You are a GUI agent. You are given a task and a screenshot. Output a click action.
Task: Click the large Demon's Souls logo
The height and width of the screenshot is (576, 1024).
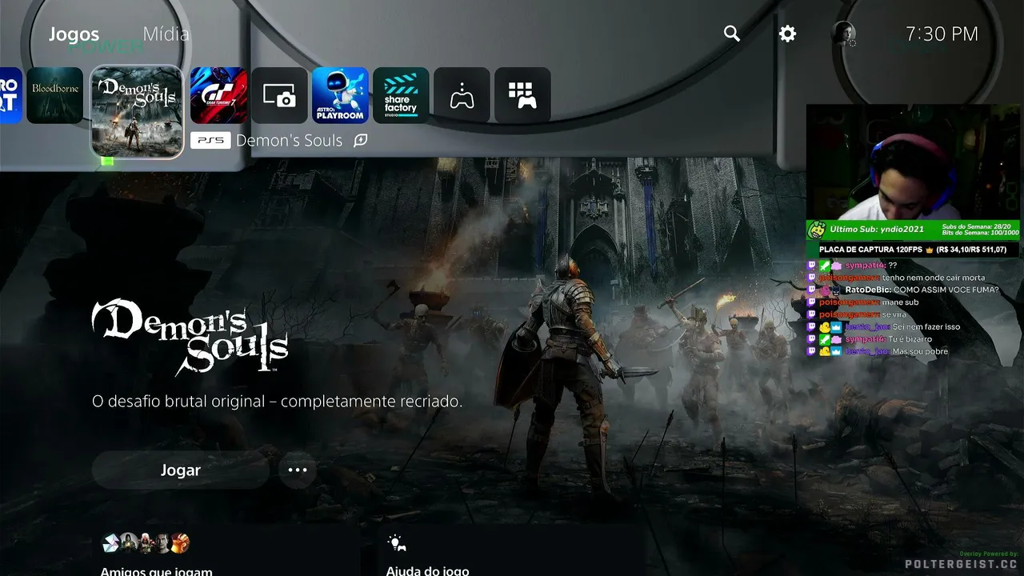click(190, 337)
